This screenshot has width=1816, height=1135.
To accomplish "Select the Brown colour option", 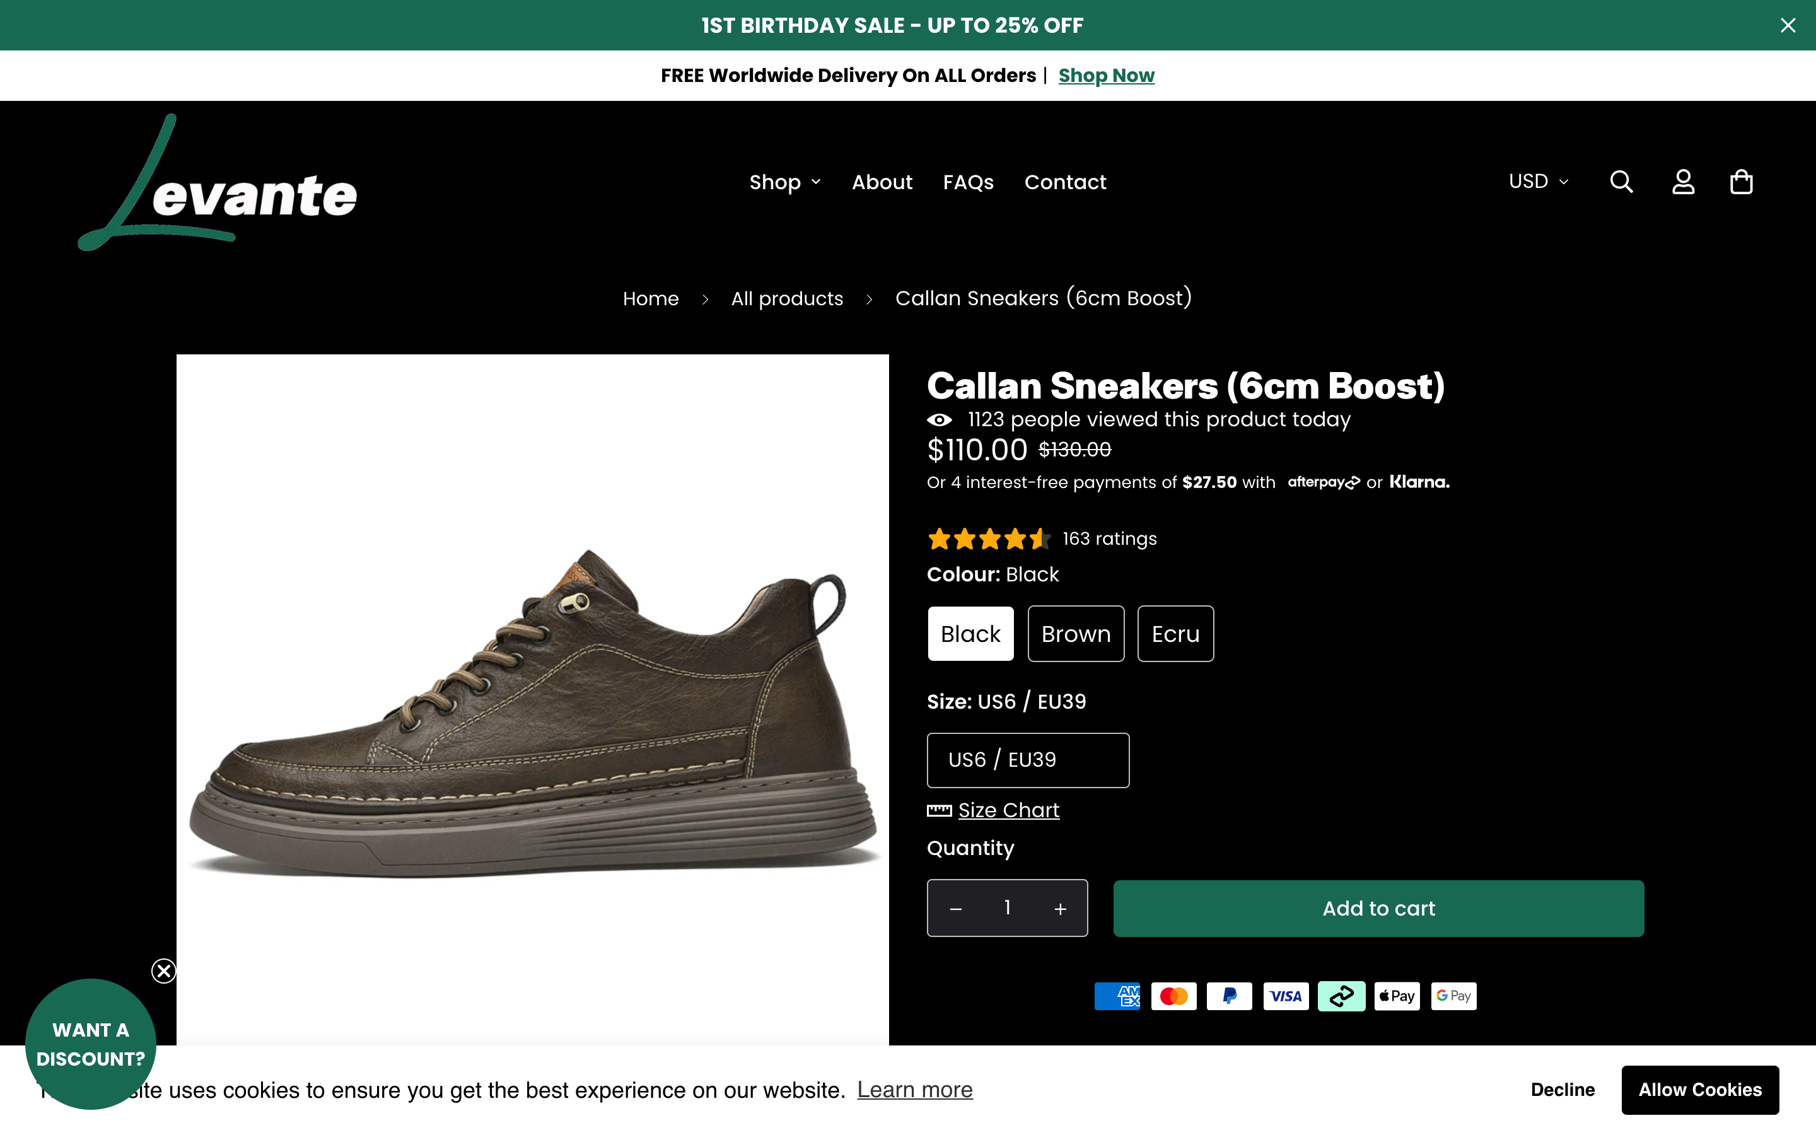I will (1075, 634).
